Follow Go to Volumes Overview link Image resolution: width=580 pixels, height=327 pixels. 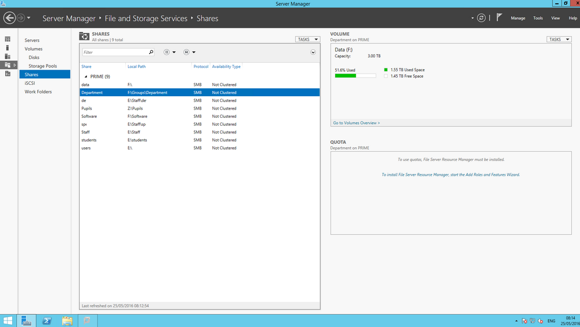(x=356, y=123)
